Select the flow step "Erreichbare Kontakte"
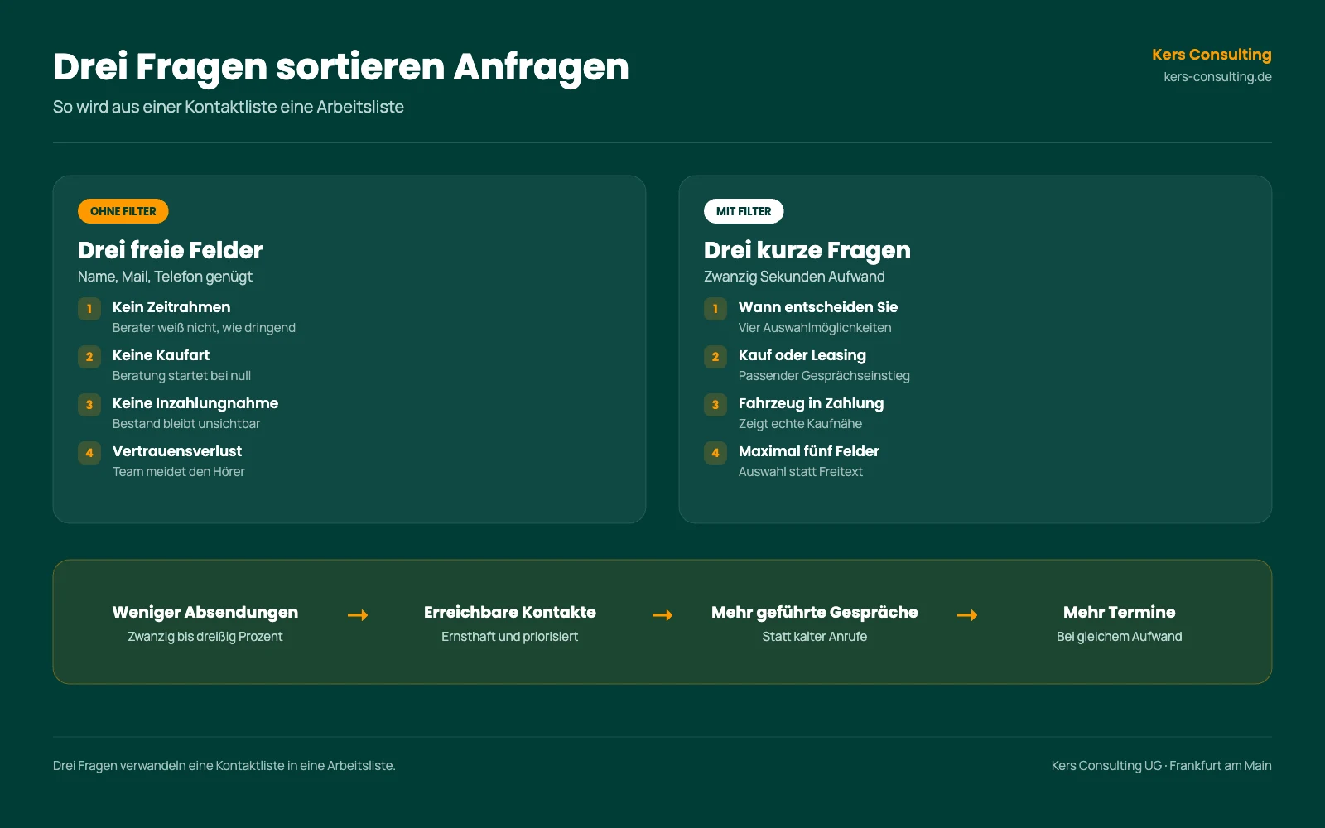The image size is (1325, 828). coord(510,612)
